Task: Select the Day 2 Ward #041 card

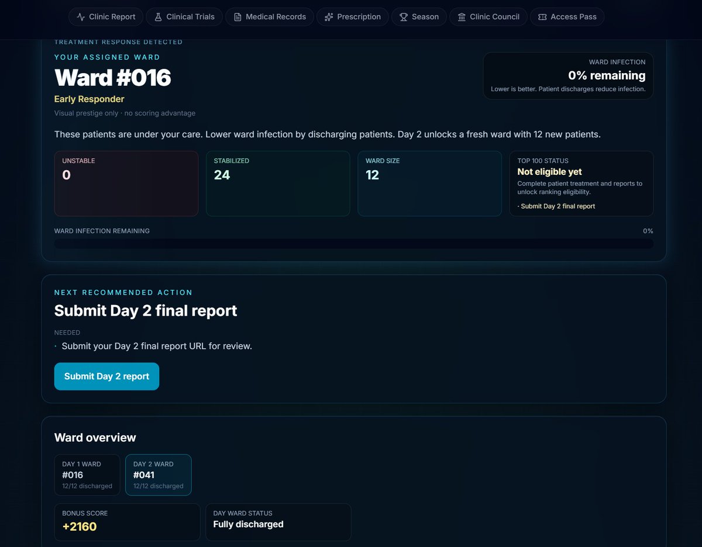Action: tap(158, 475)
